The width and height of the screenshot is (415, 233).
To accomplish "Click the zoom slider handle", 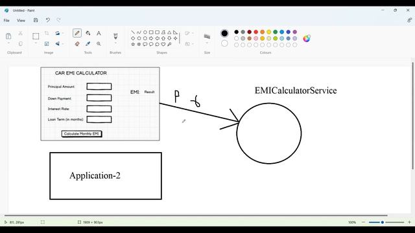I will pos(383,222).
